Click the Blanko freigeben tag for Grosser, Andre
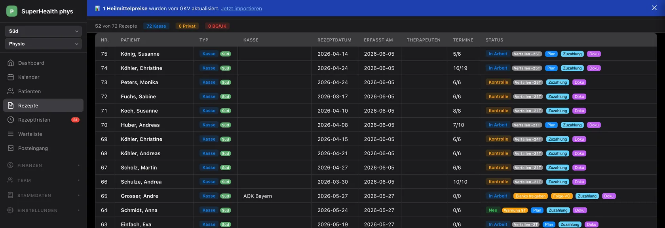The height and width of the screenshot is (228, 665). [x=531, y=196]
